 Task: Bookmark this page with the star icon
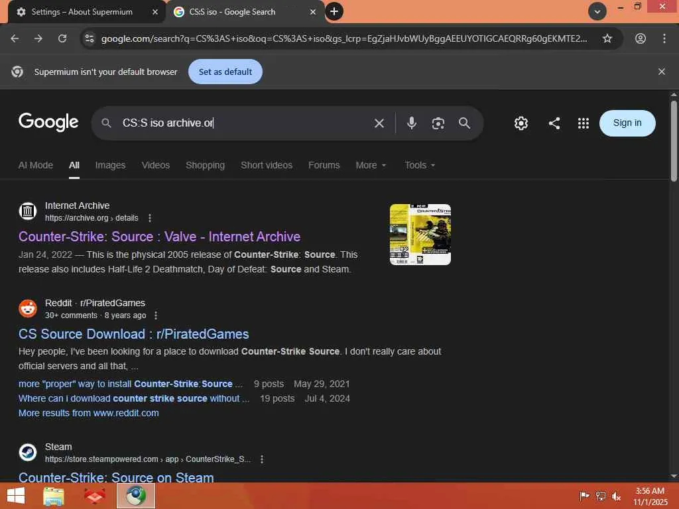[607, 38]
